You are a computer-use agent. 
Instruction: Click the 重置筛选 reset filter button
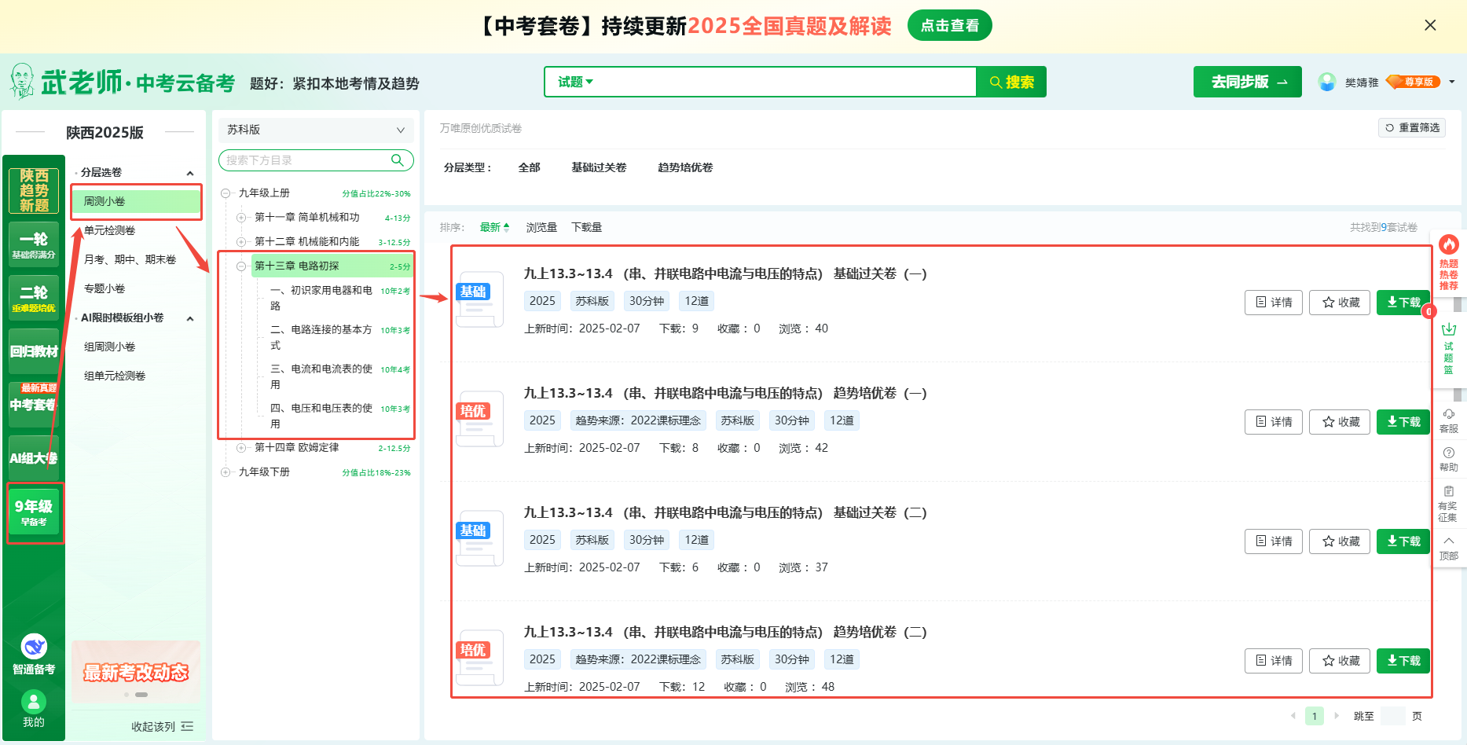pyautogui.click(x=1412, y=127)
